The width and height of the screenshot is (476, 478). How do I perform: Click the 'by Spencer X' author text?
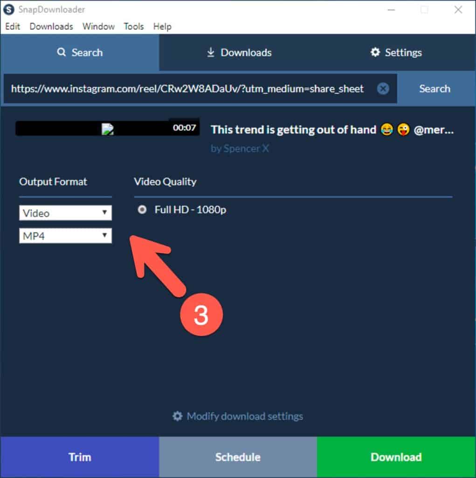click(x=240, y=148)
